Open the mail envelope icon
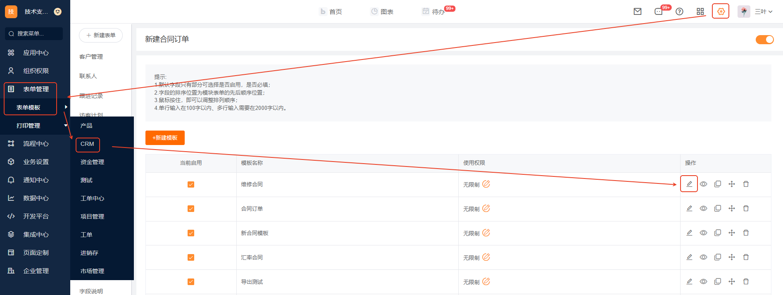Viewport: 783px width, 295px height. click(638, 12)
